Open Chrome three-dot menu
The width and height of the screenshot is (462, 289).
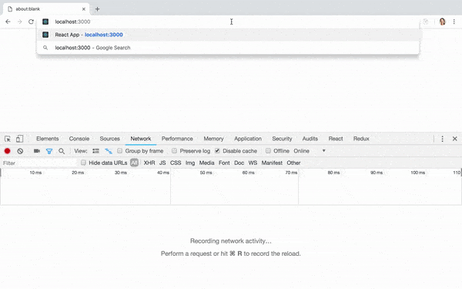coord(454,22)
